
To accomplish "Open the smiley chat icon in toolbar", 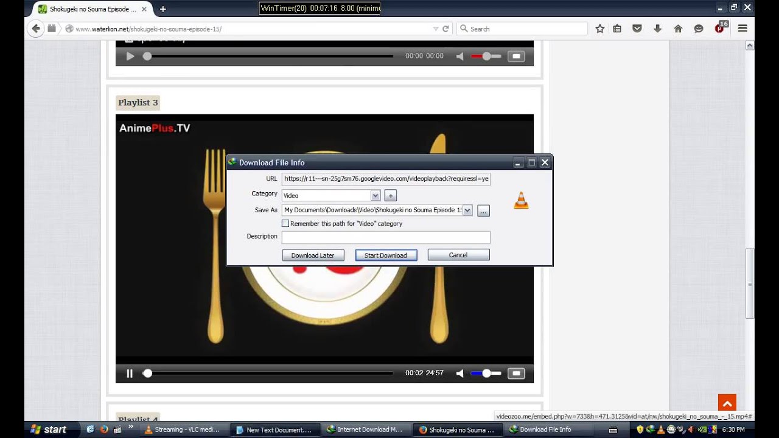I will coord(699,29).
